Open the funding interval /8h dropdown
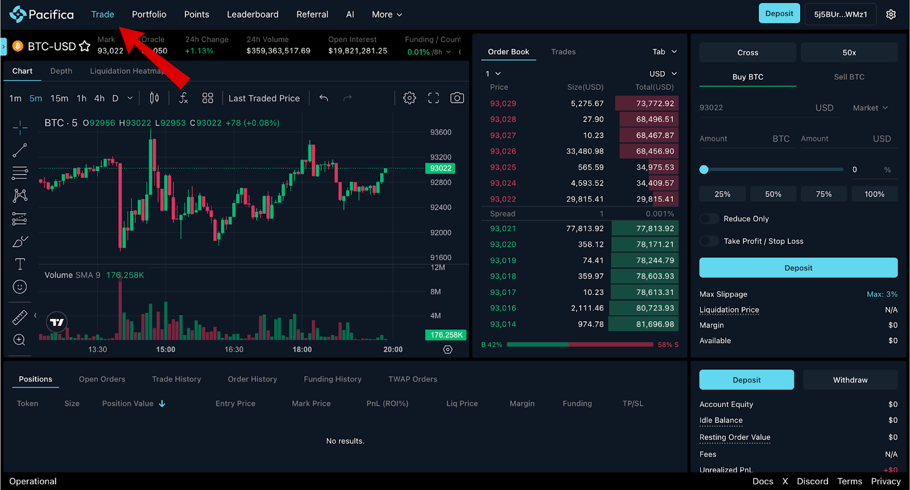 point(441,52)
